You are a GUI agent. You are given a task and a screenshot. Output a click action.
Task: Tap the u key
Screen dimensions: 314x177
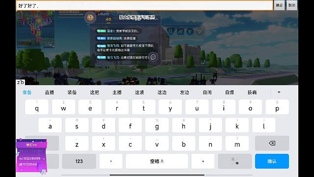[x=197, y=107]
